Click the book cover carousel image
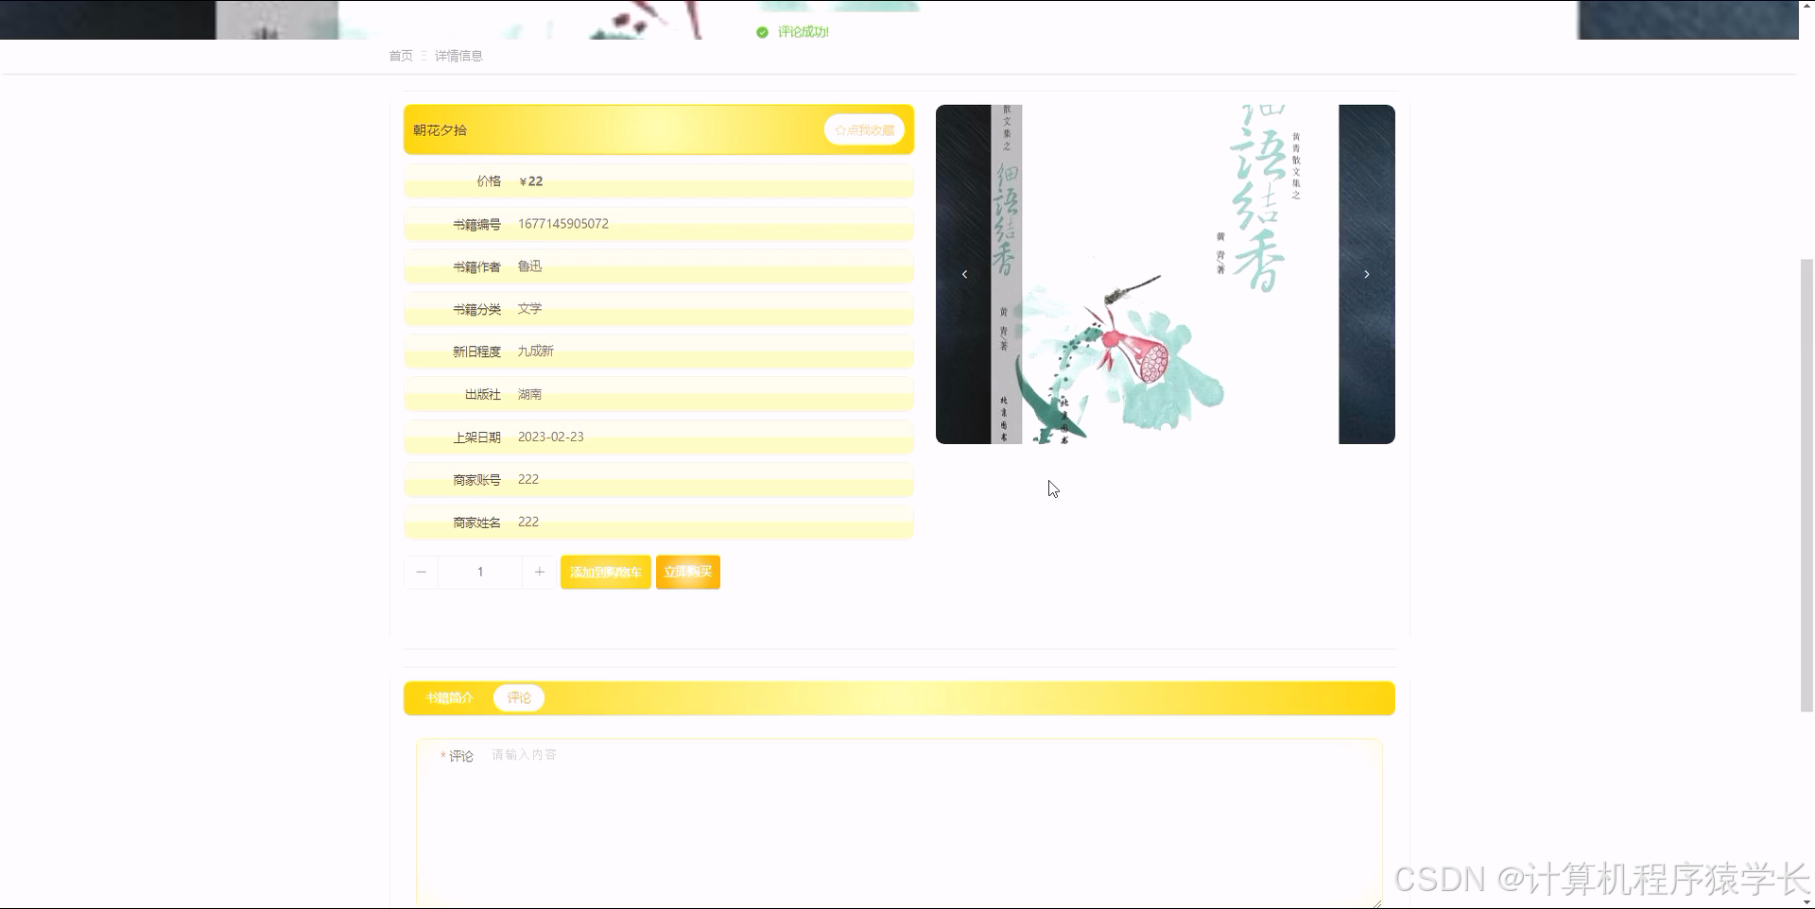 (x=1166, y=274)
